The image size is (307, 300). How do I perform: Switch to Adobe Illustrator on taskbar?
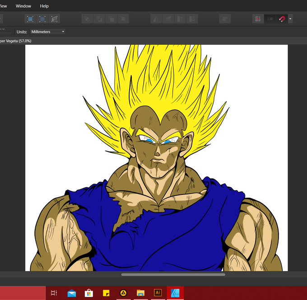(158, 293)
